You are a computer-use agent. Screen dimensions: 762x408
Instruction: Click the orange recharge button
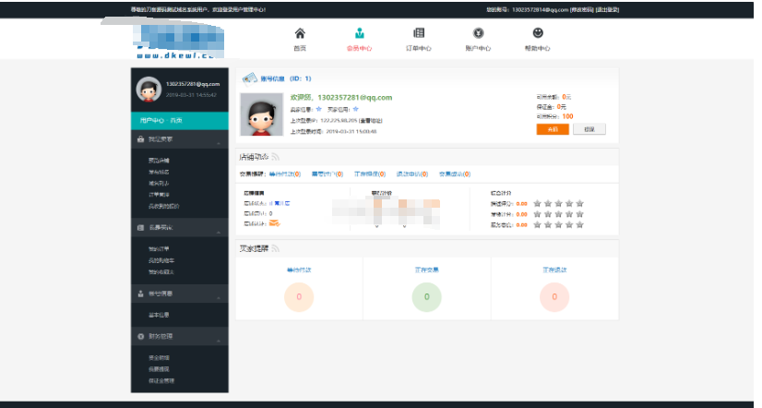(553, 129)
